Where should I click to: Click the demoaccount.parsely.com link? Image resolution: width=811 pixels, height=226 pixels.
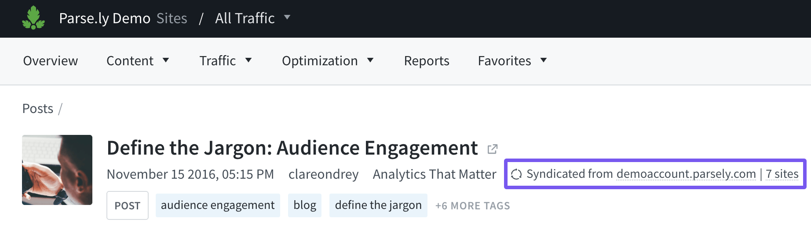(686, 174)
